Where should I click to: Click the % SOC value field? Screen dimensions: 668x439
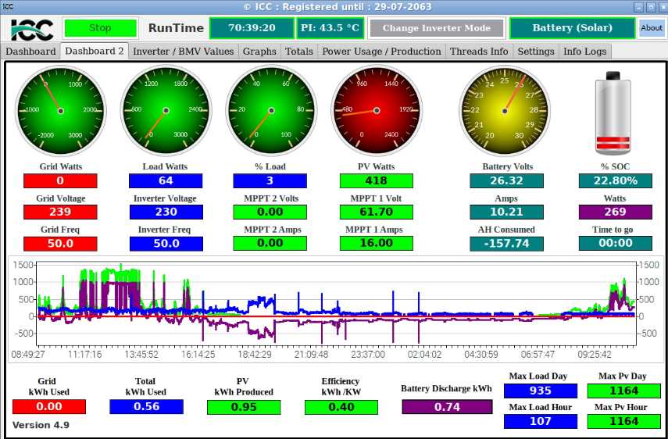pos(615,180)
